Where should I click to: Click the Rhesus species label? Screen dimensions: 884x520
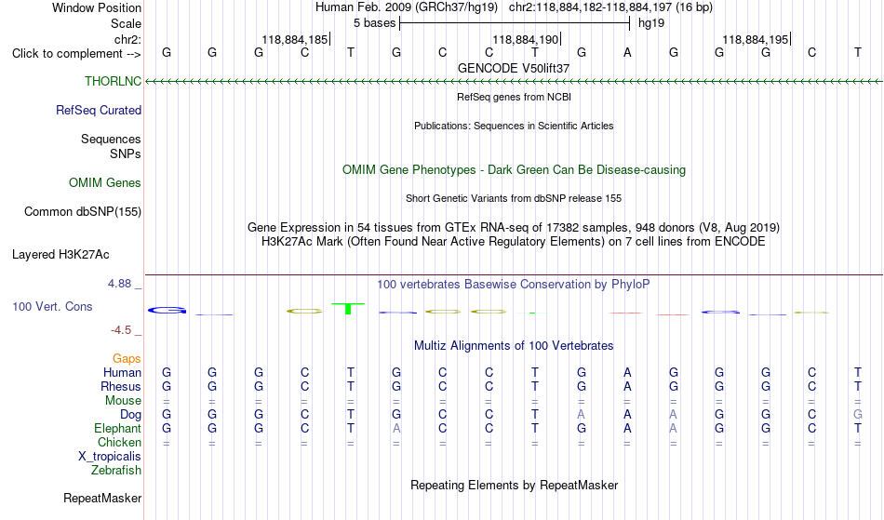(x=121, y=386)
